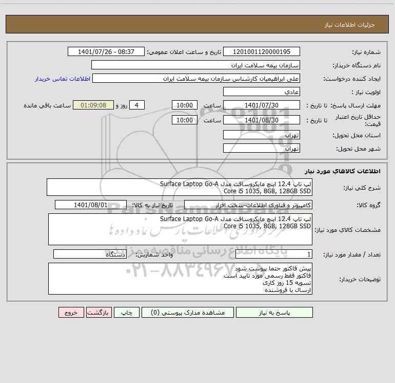The image size is (395, 383).
Task: Click the delivery province field تهران
Action: coord(262,135)
